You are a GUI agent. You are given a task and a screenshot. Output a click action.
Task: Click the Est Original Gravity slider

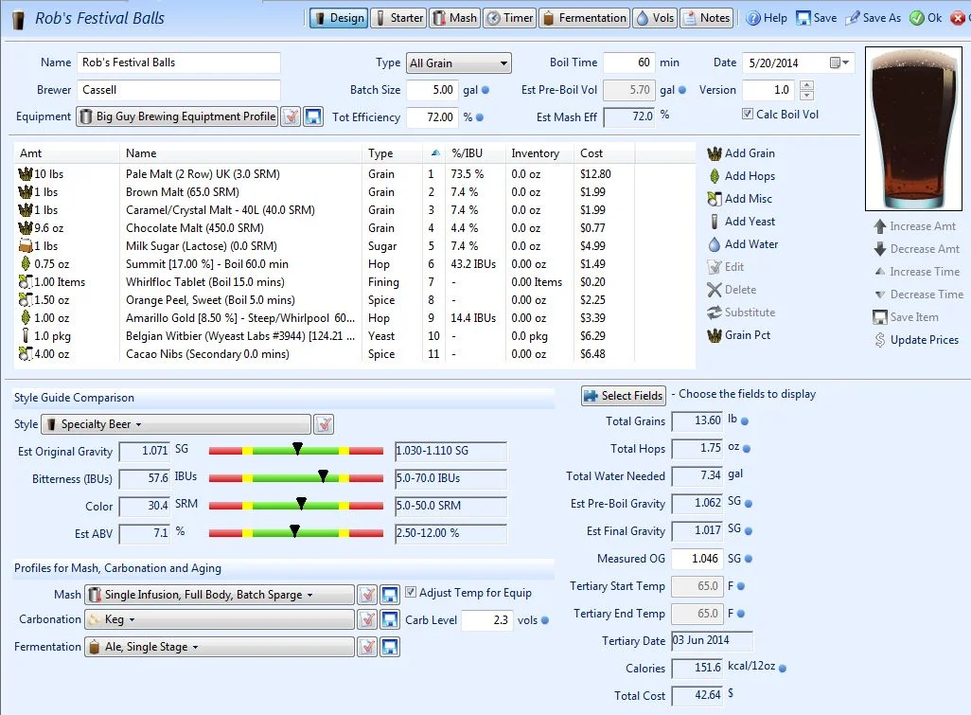[x=296, y=451]
